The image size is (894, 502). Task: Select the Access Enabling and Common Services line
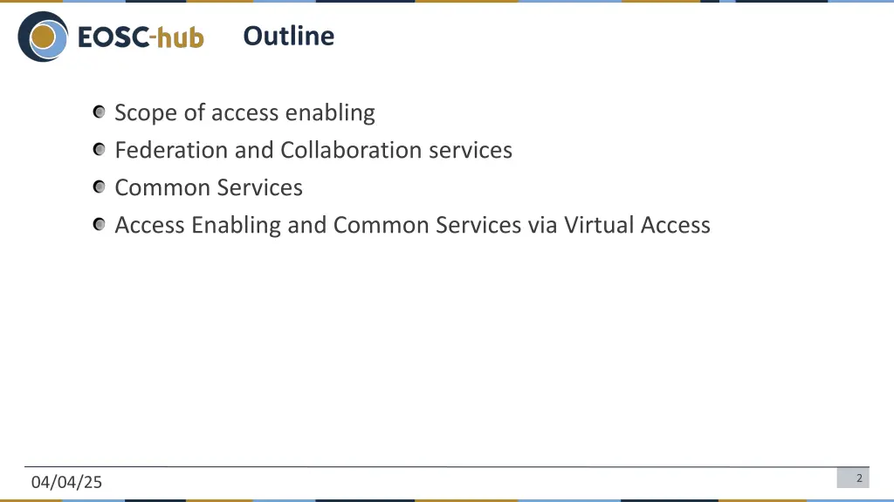[412, 226]
